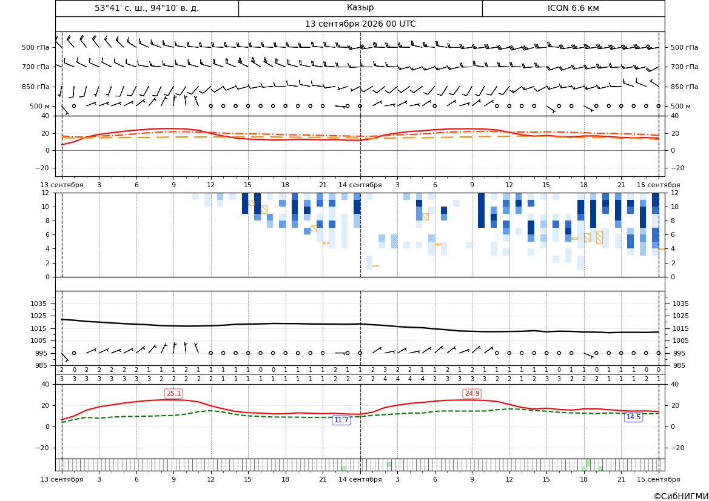This screenshot has height=501, width=709.
Task: Click the 12 label on left cloud height axis
Action: (45, 193)
